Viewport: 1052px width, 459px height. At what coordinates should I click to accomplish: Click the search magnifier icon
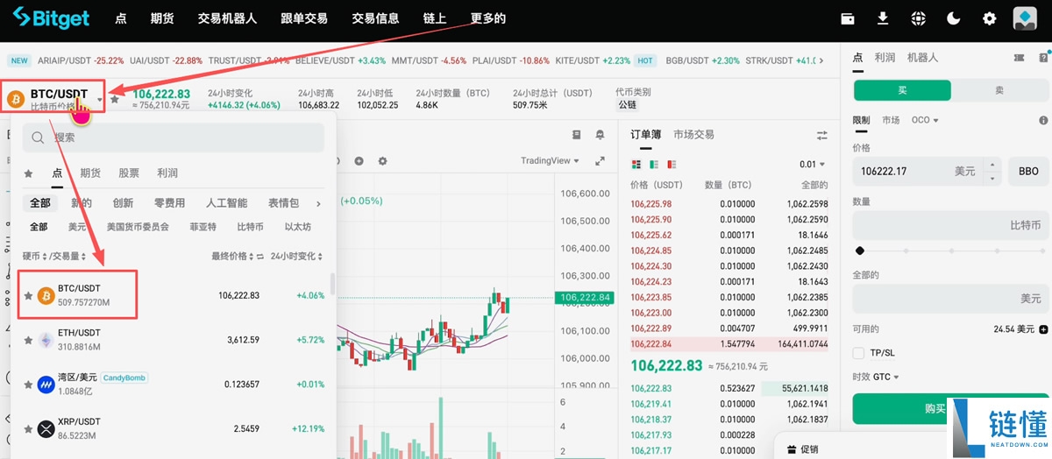click(x=39, y=138)
